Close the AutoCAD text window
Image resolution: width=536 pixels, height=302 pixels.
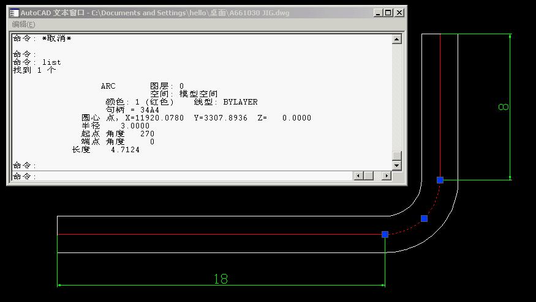pyautogui.click(x=399, y=13)
